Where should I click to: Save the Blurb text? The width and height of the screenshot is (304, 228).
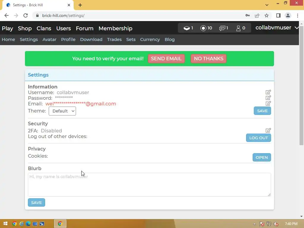click(x=37, y=202)
